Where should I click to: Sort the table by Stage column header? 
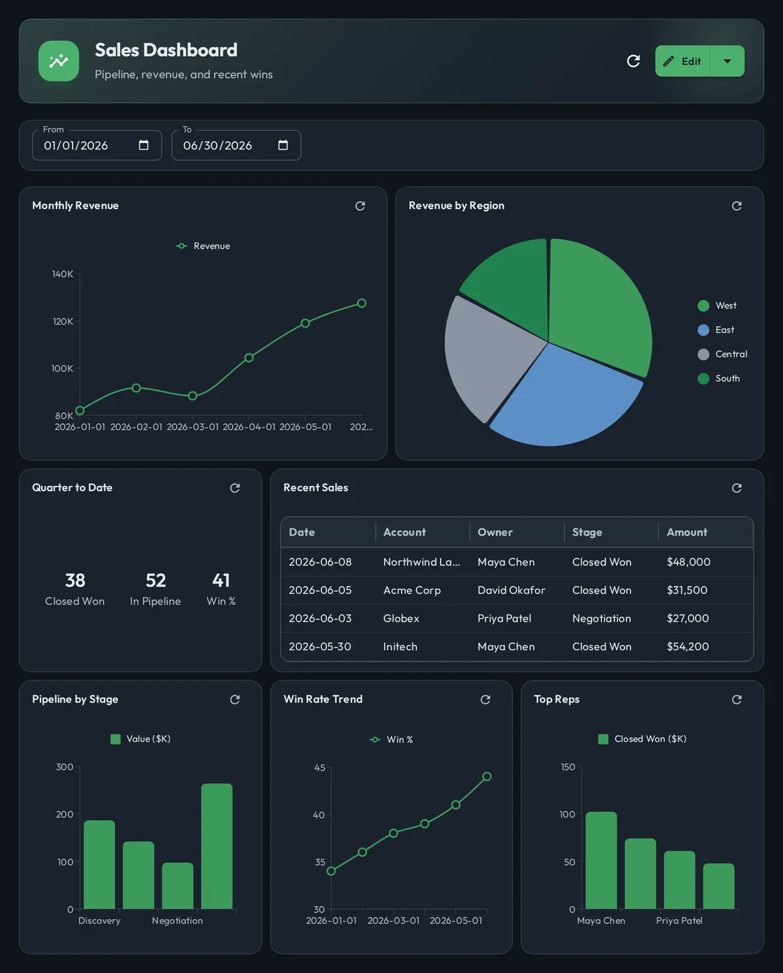(611, 532)
